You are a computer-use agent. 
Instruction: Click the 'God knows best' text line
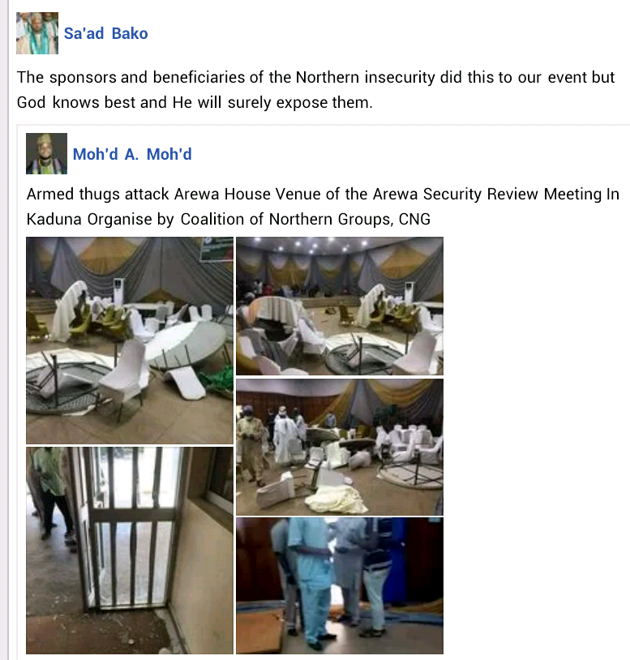click(195, 102)
